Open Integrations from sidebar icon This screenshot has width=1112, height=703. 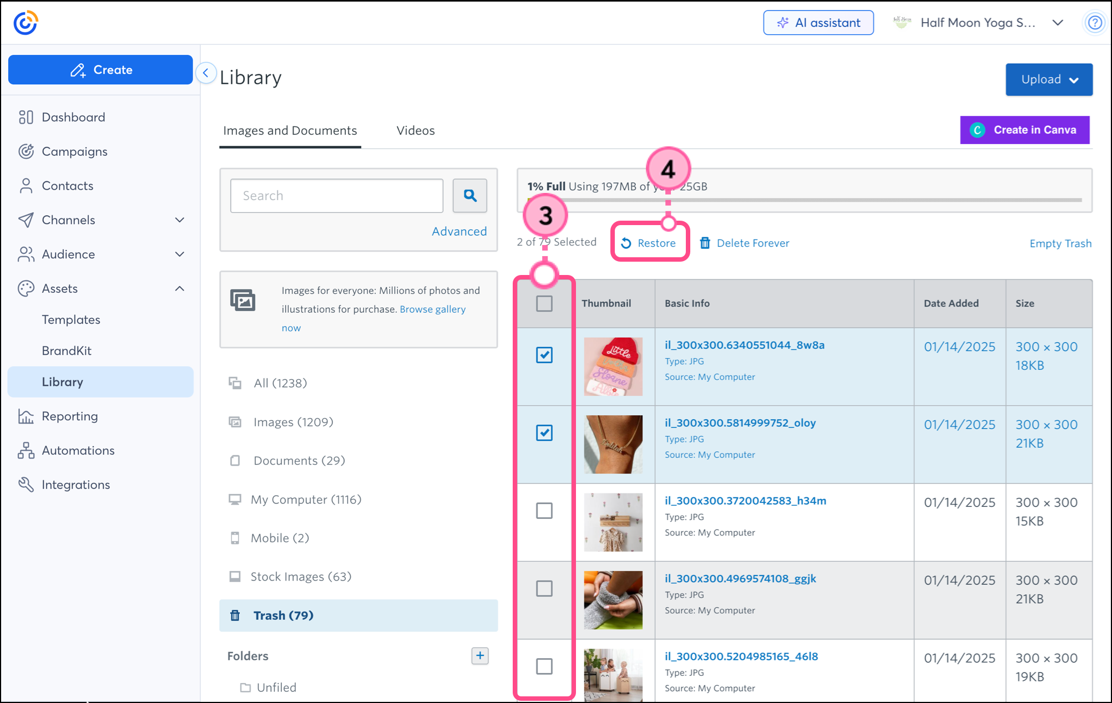tap(26, 485)
